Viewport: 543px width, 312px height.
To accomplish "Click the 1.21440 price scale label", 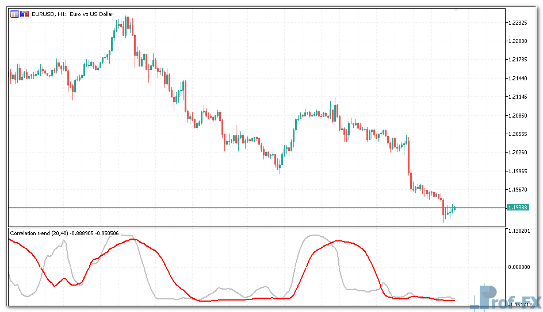I will coord(518,79).
